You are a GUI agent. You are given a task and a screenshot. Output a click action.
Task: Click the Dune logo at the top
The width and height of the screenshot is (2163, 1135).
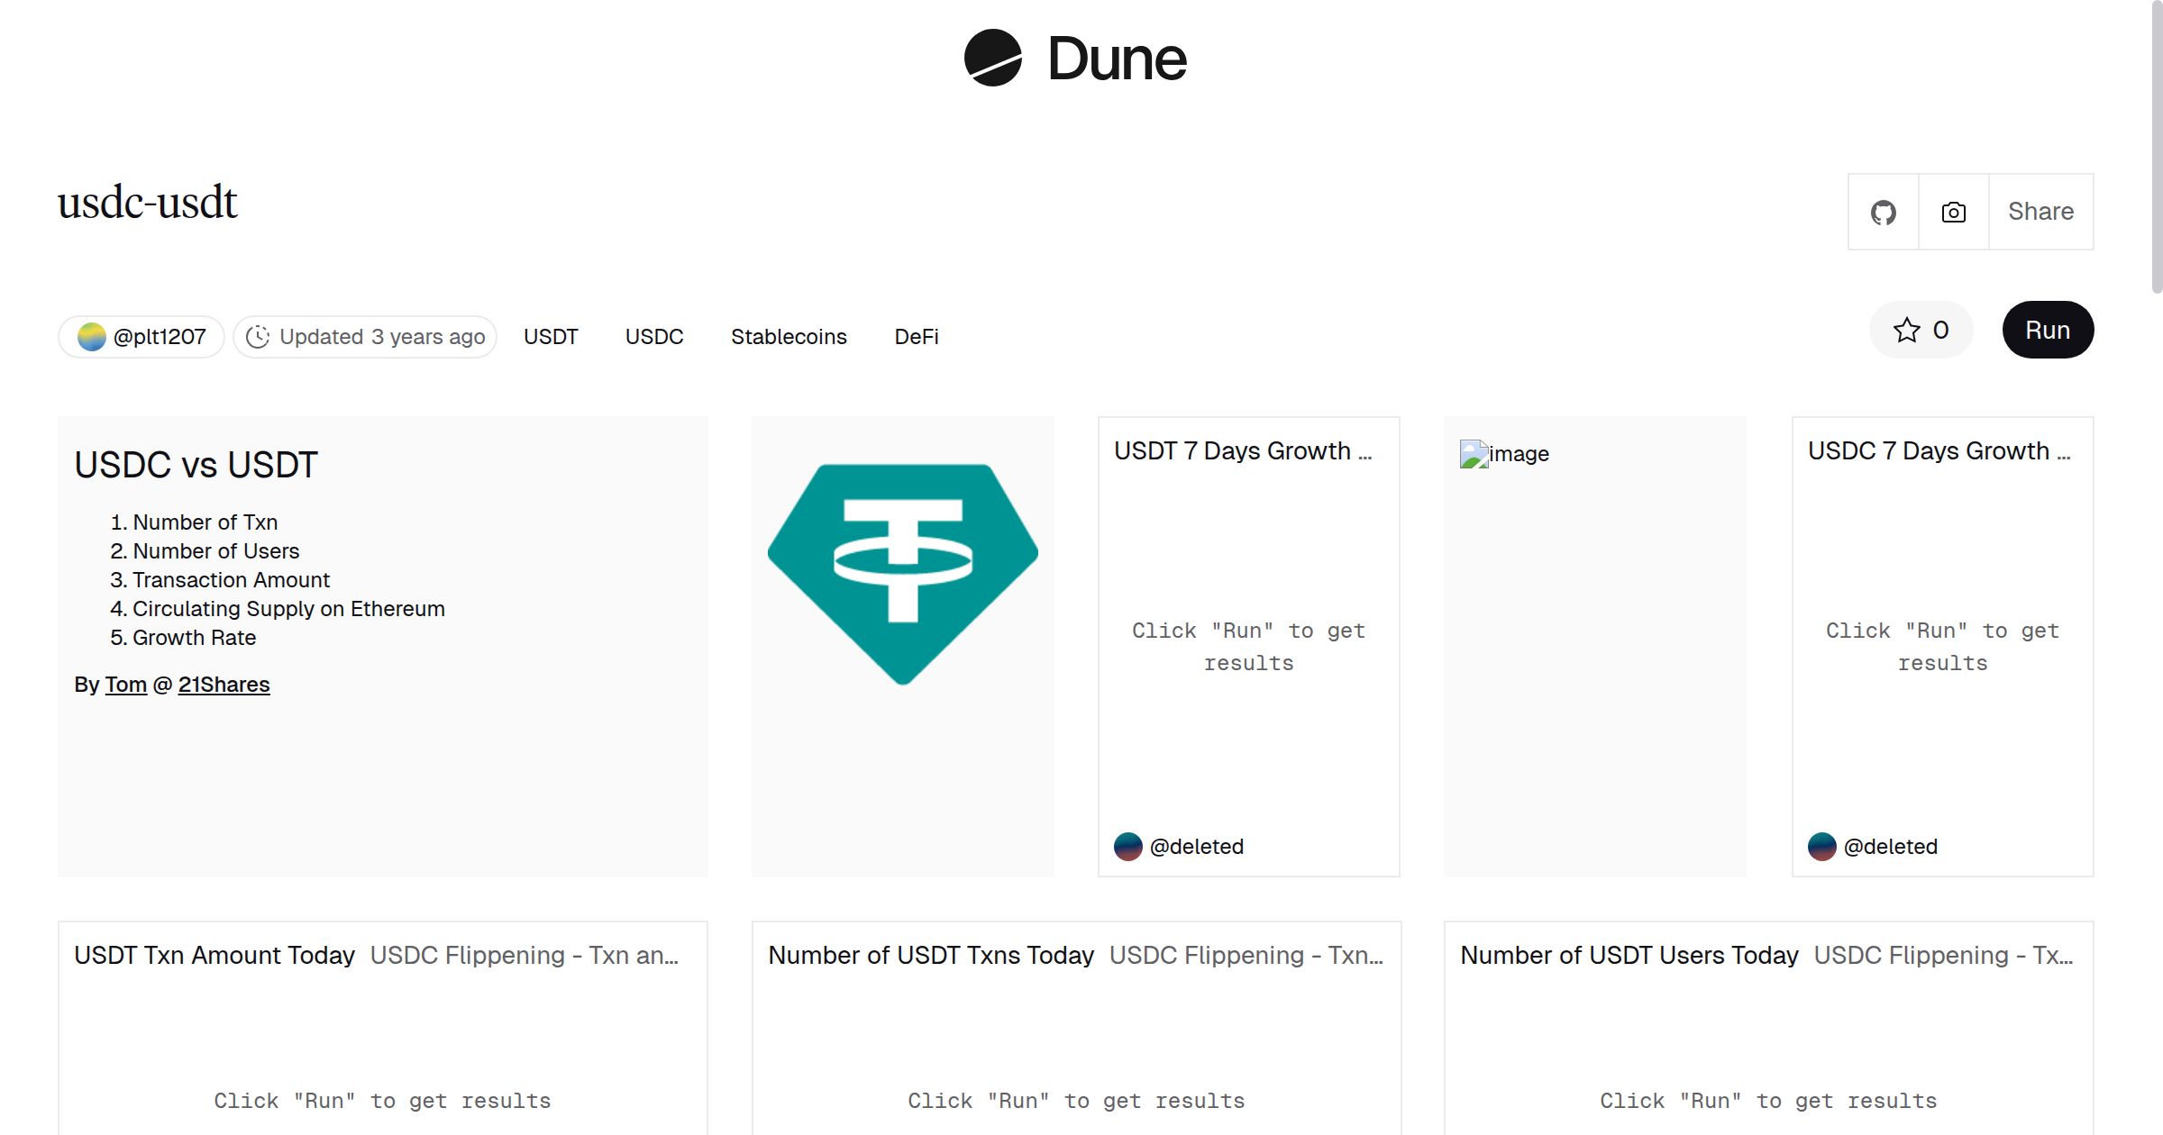point(1077,59)
